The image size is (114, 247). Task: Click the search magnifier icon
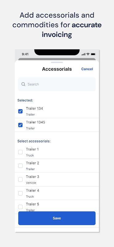pyautogui.click(x=23, y=84)
